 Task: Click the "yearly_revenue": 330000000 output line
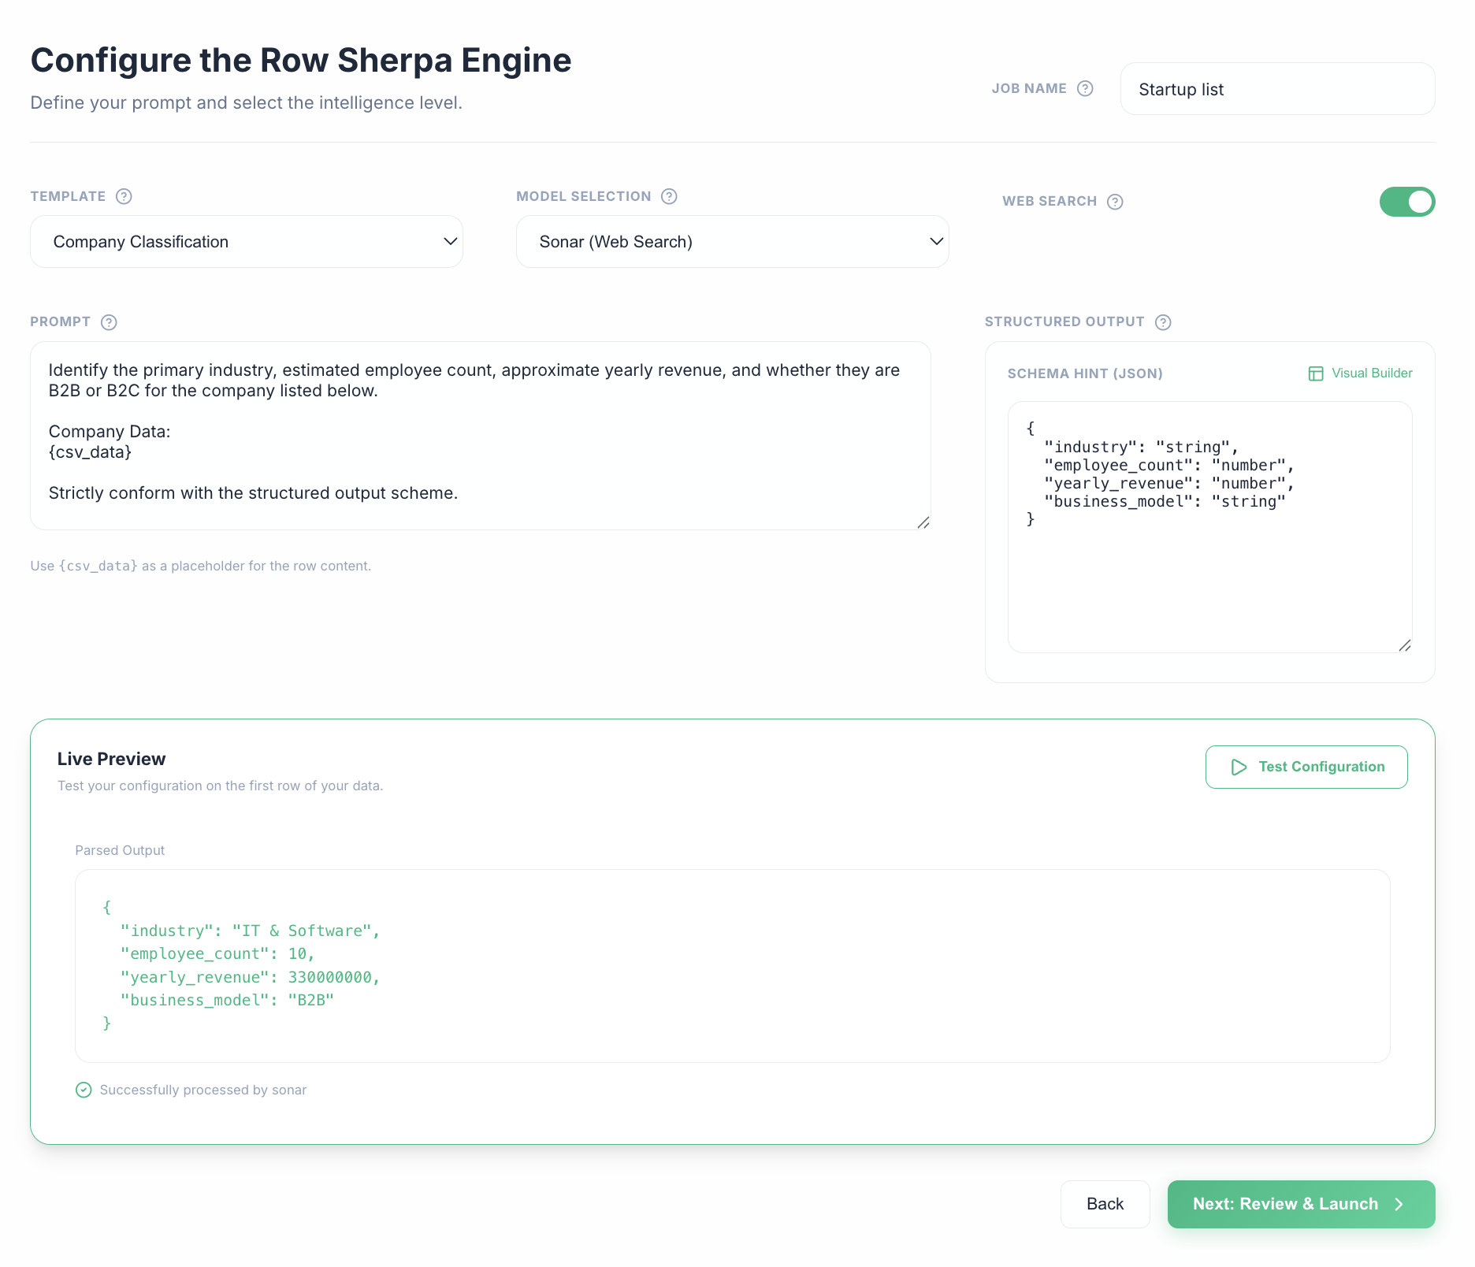[250, 977]
